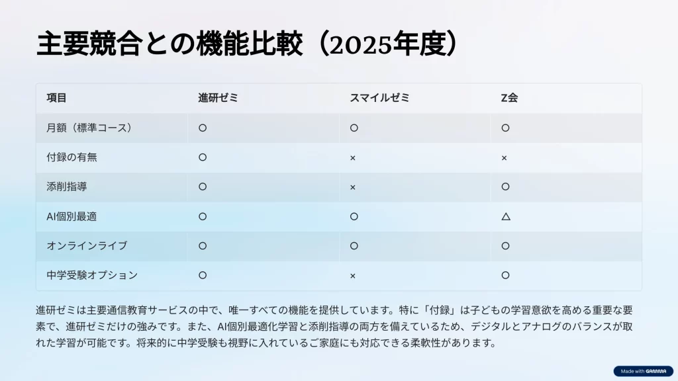
Task: Click スマイルゼミ's cross mark in 付録の有無 row
Action: tap(353, 158)
